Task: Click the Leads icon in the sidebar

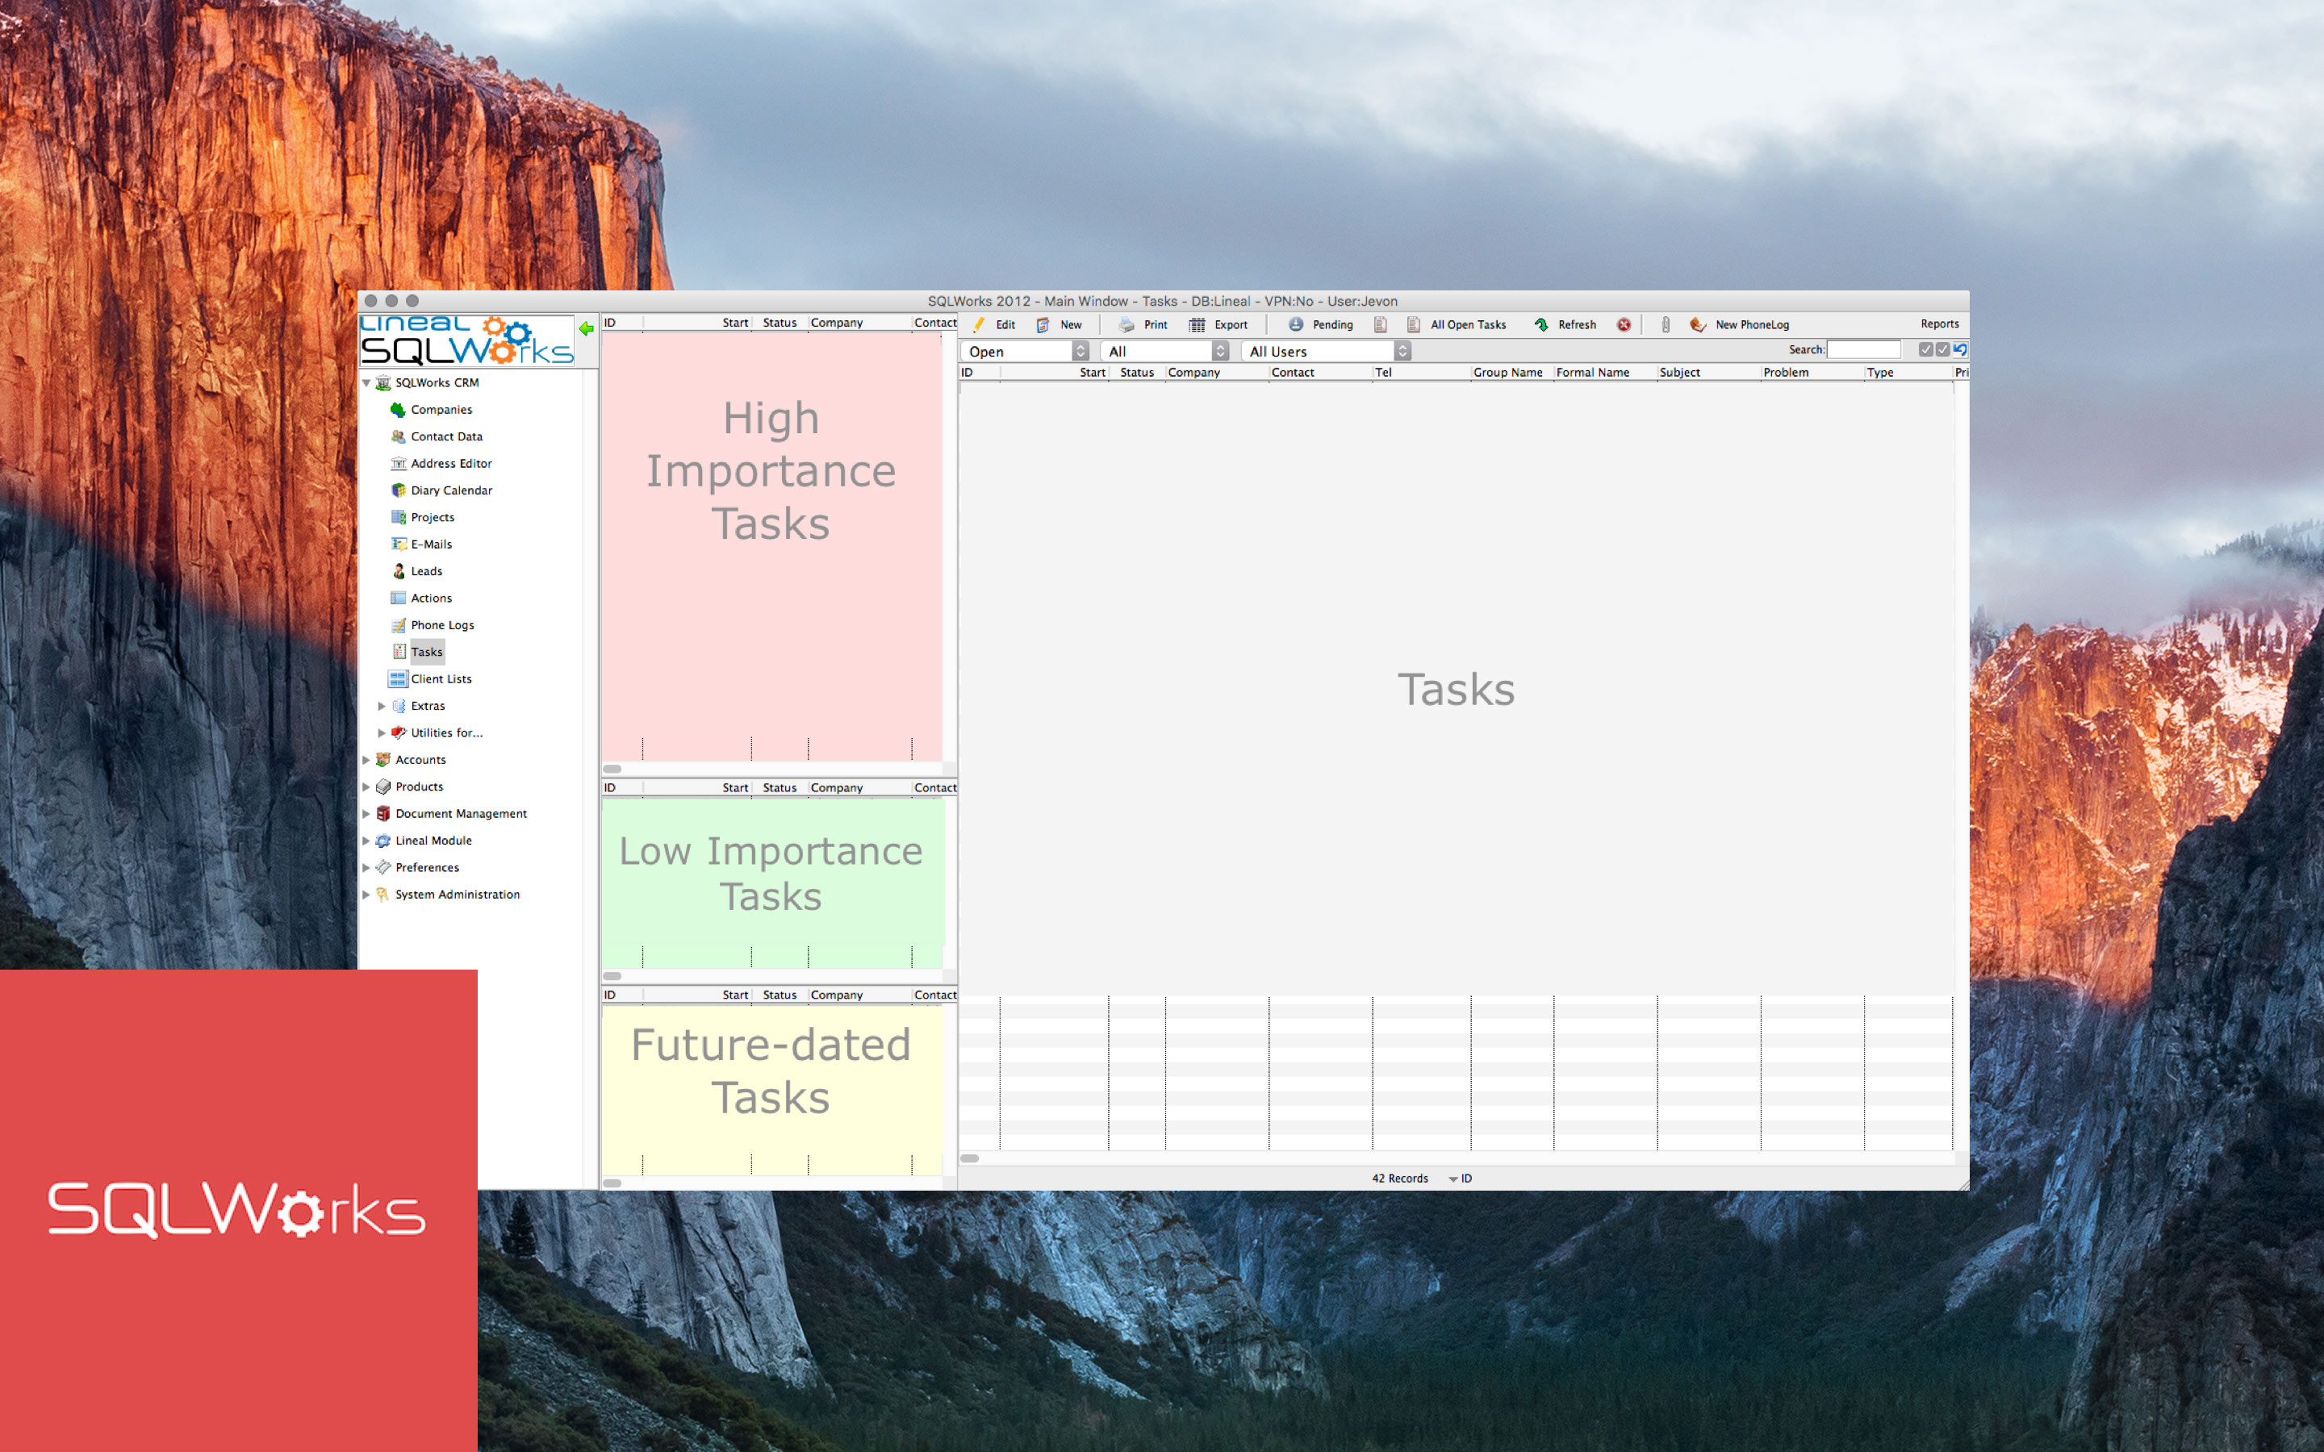Action: coord(398,570)
